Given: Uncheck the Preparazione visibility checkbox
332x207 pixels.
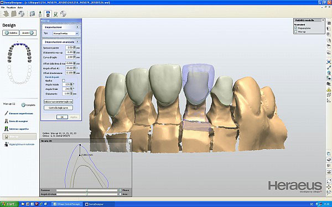Looking at the screenshot, I should [296, 28].
